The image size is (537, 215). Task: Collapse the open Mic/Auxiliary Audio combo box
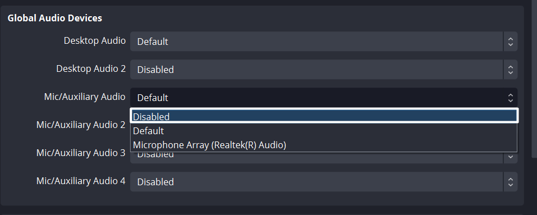click(x=323, y=98)
